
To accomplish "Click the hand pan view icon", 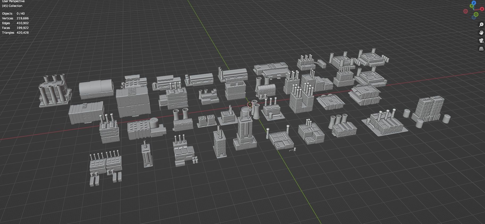I will (481, 33).
